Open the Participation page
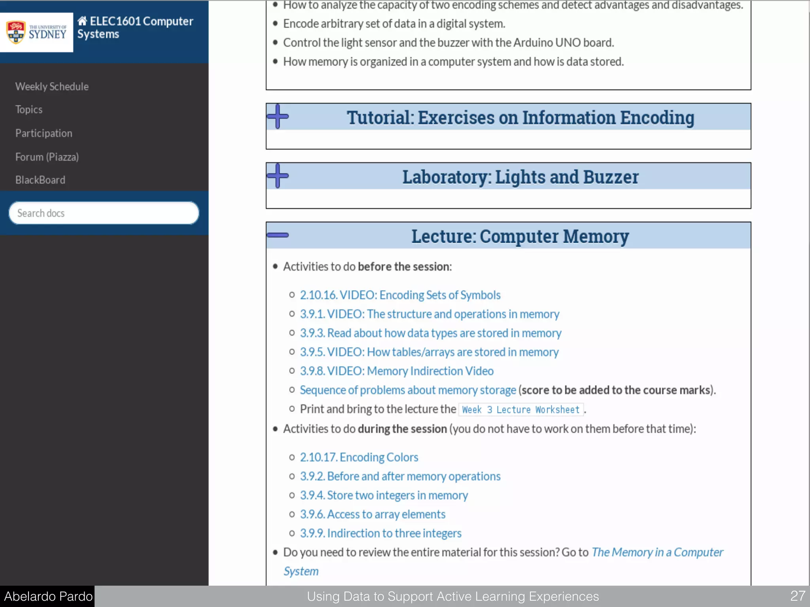Viewport: 810px width, 607px height. 44,133
